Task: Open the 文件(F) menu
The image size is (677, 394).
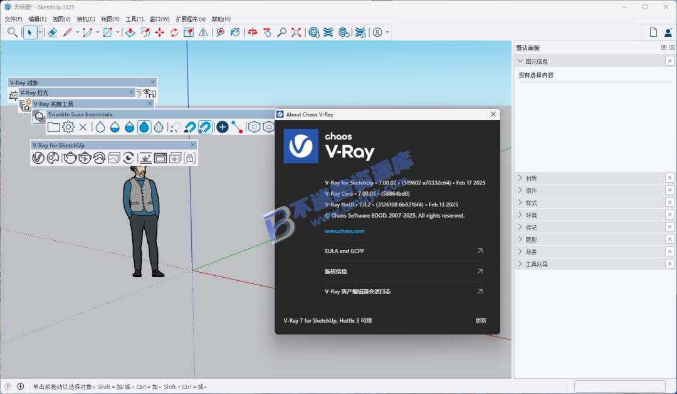Action: point(13,19)
